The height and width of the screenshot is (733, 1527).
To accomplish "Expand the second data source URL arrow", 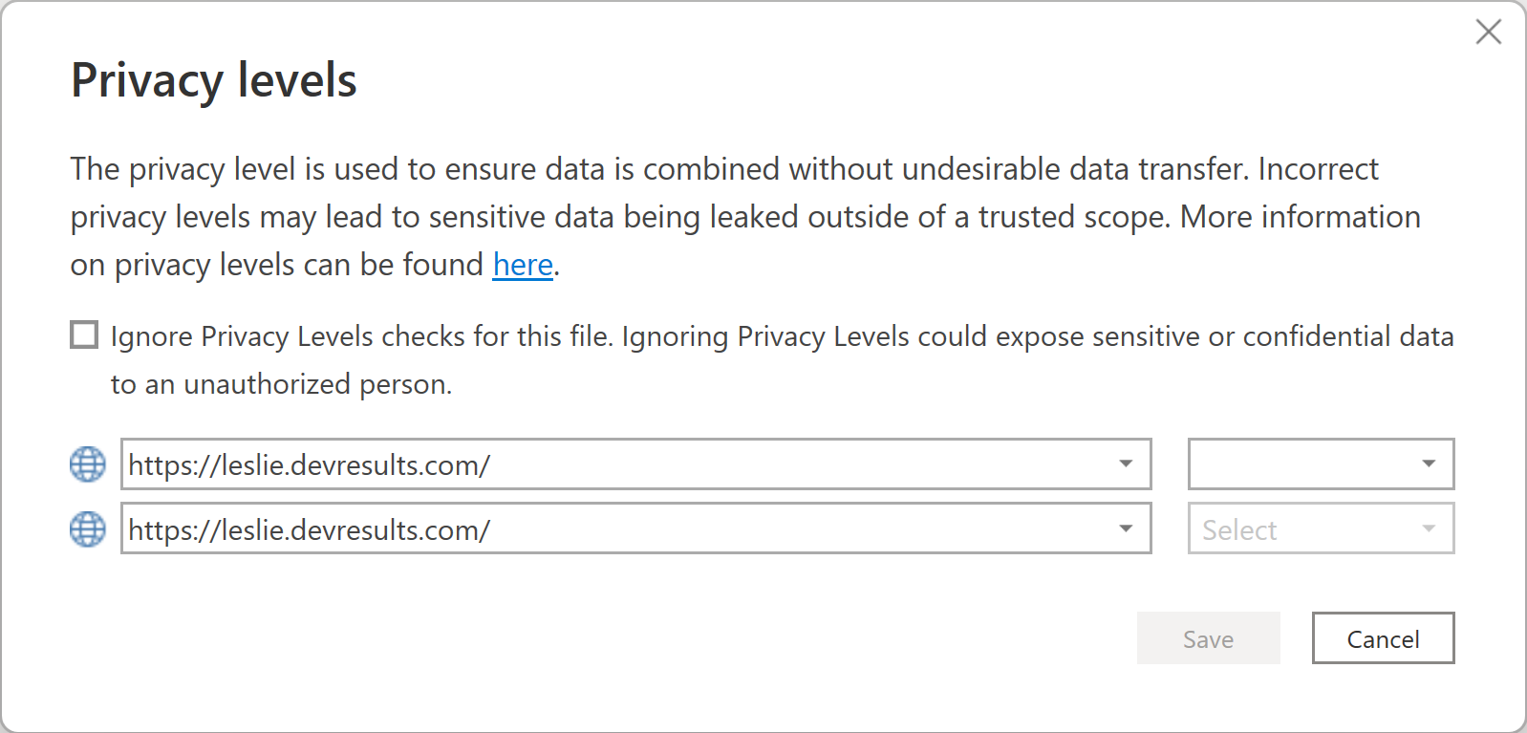I will (1126, 528).
